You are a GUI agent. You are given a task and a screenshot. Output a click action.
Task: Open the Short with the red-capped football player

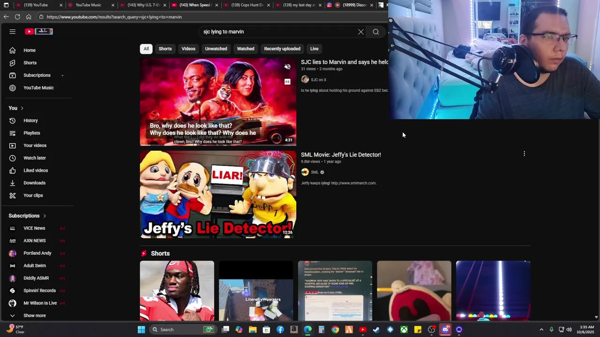pyautogui.click(x=177, y=291)
